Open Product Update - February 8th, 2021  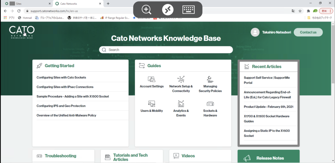pos(269,107)
